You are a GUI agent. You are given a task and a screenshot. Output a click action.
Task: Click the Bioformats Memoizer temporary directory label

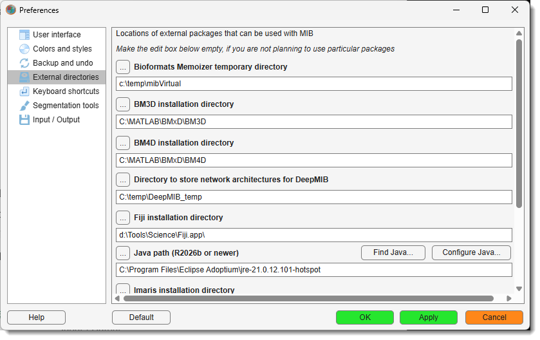coord(210,67)
